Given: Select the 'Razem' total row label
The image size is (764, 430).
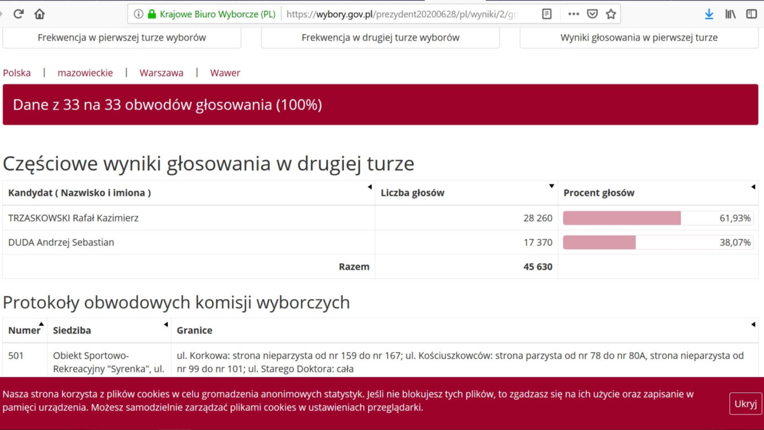Looking at the screenshot, I should pyautogui.click(x=354, y=266).
